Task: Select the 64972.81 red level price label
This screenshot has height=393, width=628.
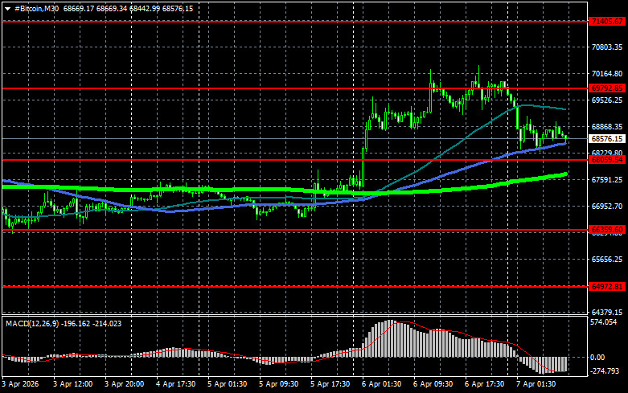Action: point(607,287)
